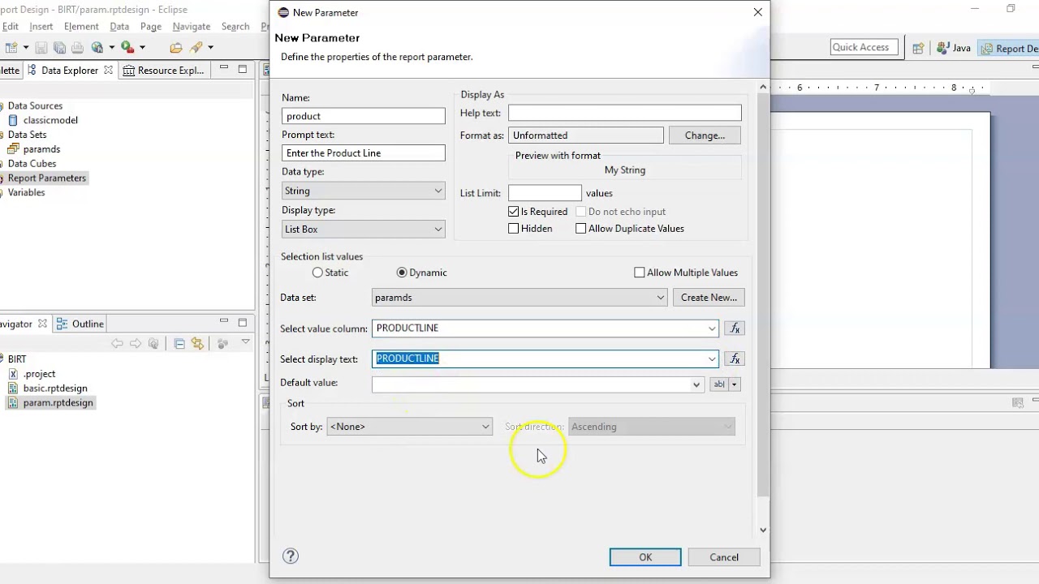This screenshot has width=1039, height=584.
Task: Switch to the Java perspective
Action: coord(954,48)
